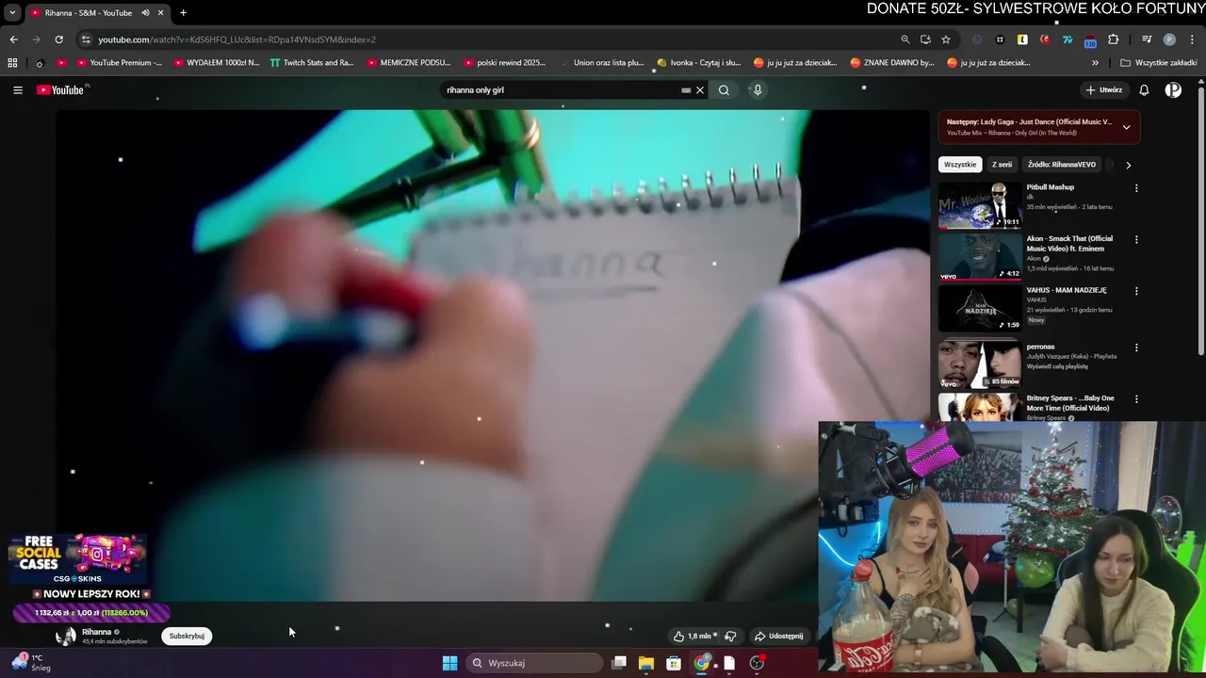The height and width of the screenshot is (678, 1206).
Task: Run the search with the magnifier icon
Action: click(x=724, y=90)
